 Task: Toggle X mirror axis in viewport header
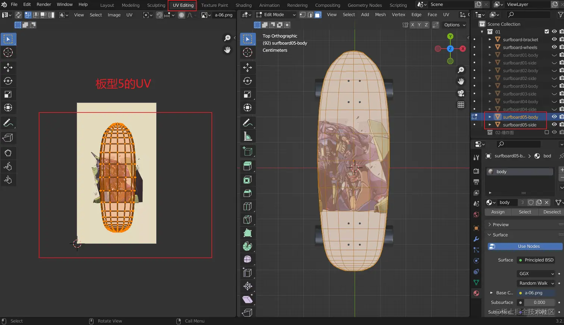[x=413, y=25]
